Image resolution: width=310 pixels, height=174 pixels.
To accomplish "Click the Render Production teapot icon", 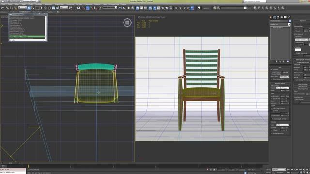I will point(163,8).
